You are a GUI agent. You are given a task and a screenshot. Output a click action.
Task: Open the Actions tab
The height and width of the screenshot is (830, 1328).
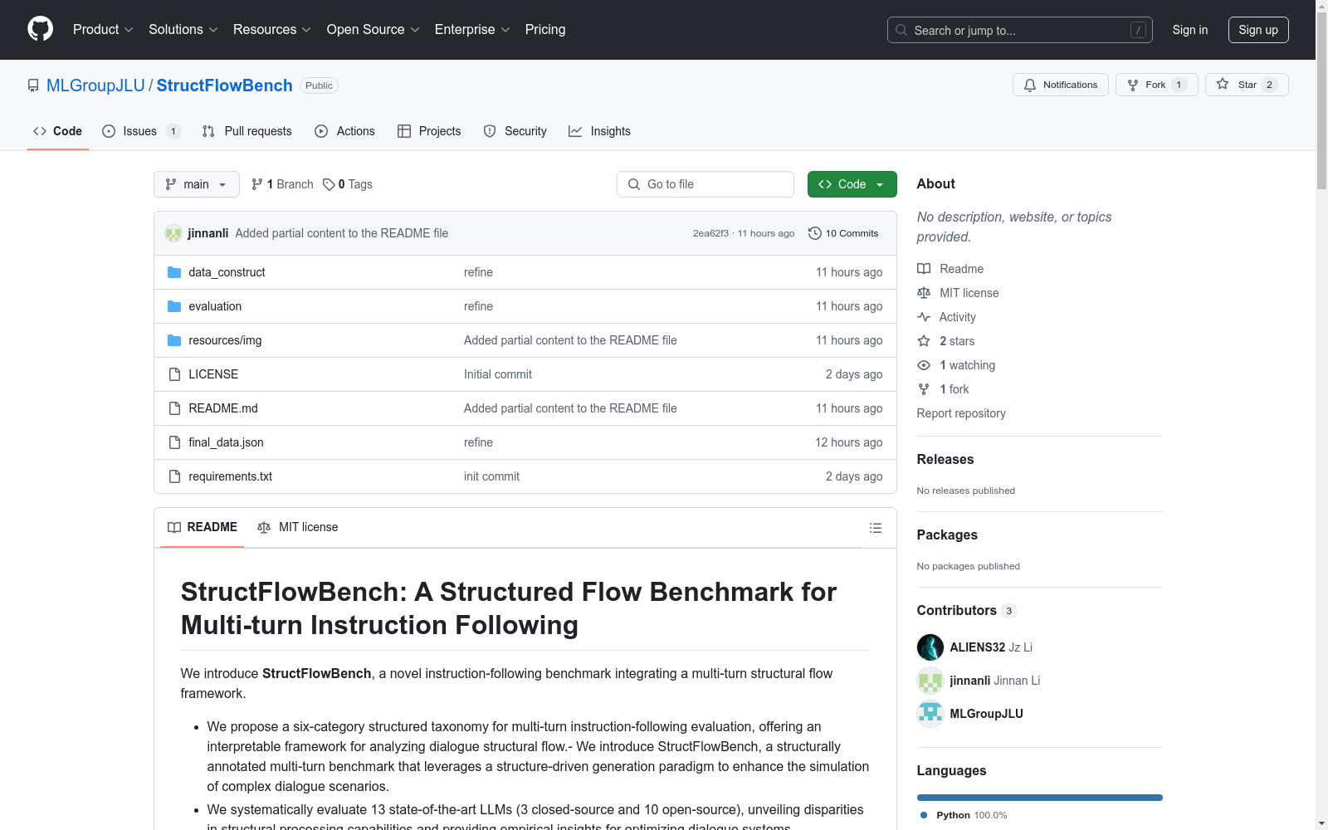click(x=345, y=131)
